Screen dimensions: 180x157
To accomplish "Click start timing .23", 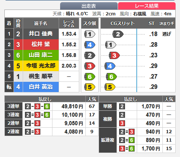I will click(x=153, y=55).
